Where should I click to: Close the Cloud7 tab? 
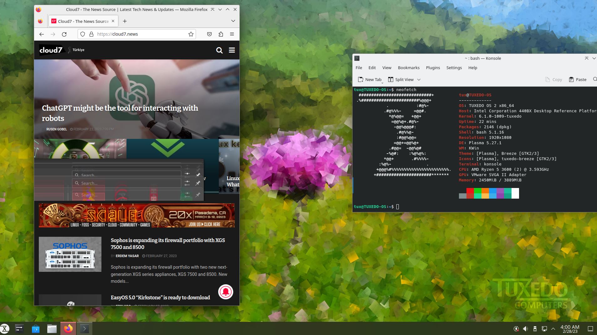(x=113, y=21)
